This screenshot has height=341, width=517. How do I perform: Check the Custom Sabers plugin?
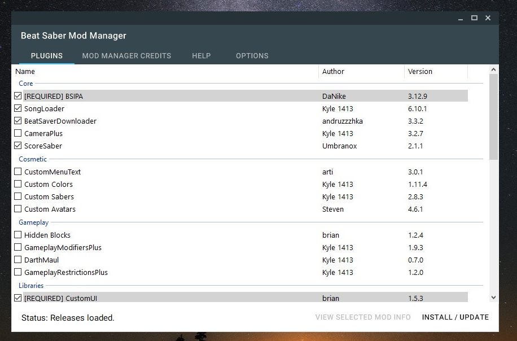(x=18, y=196)
